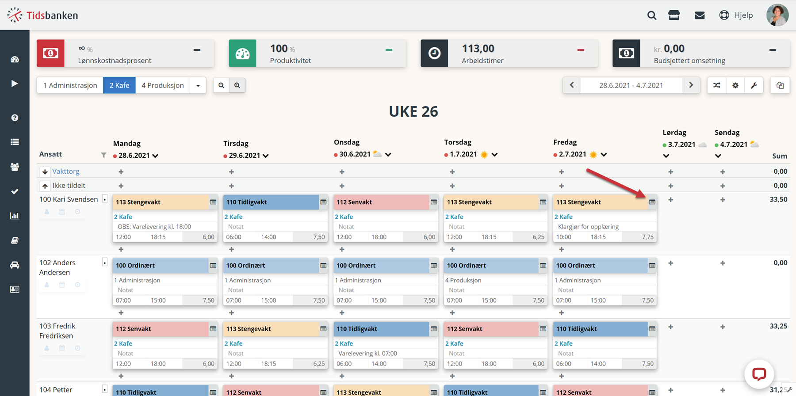This screenshot has height=396, width=796.
Task: Open the list icon in sidebar
Action: click(x=15, y=142)
